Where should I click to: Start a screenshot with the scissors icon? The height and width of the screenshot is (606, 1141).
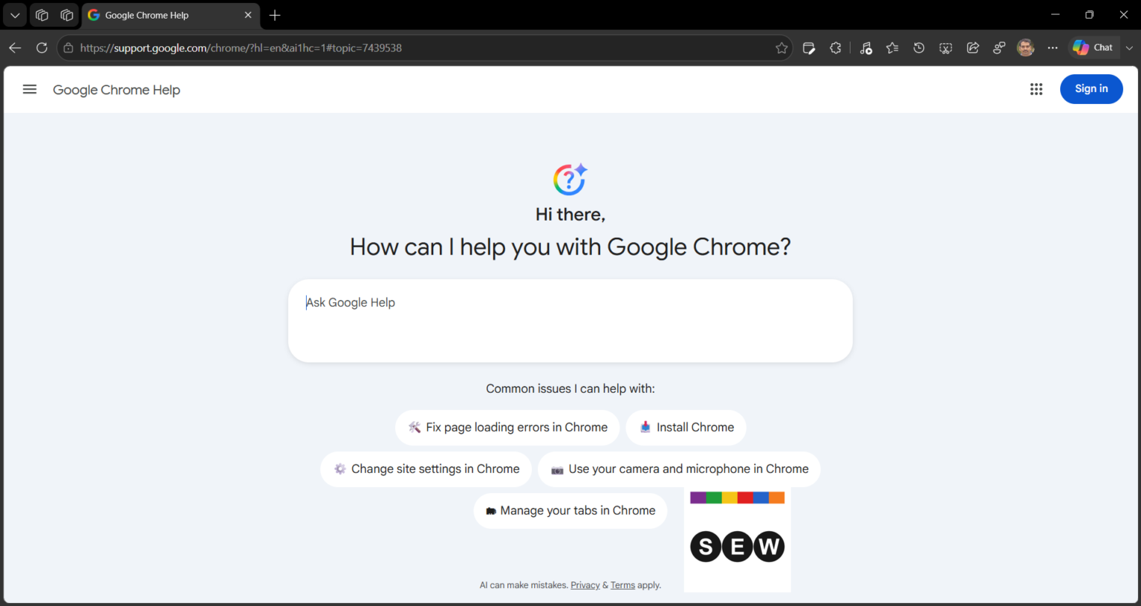coord(946,48)
